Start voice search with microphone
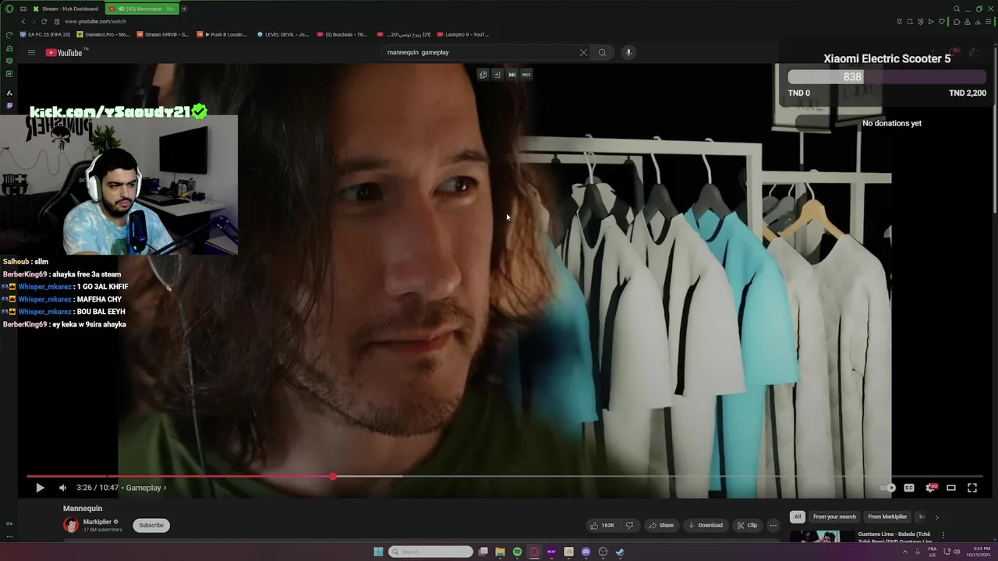 [x=628, y=52]
